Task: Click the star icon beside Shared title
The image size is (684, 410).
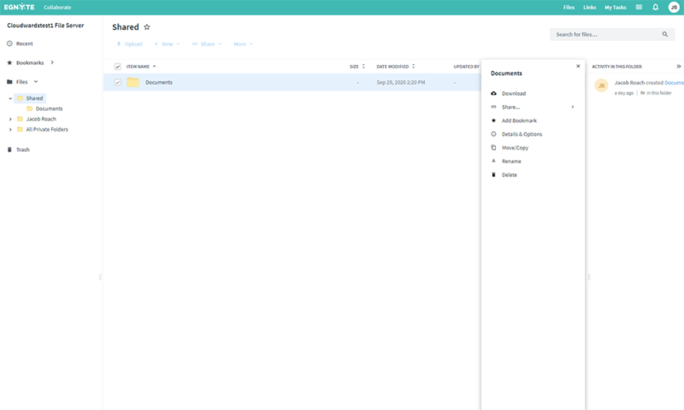Action: pyautogui.click(x=147, y=27)
